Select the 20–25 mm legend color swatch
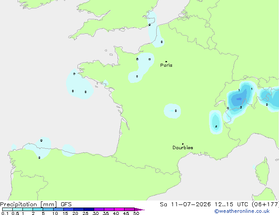Screen dimensions: 279x215 (x=79, y=209)
